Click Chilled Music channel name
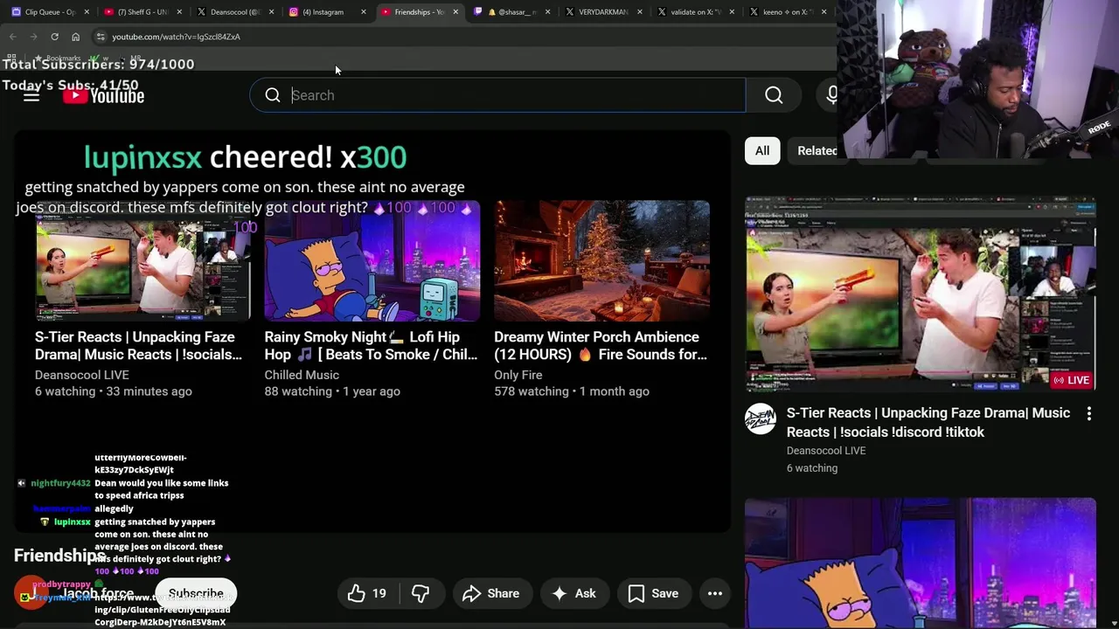 click(302, 375)
